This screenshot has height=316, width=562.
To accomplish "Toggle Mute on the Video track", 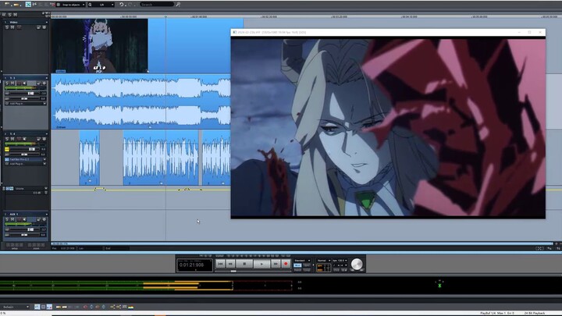I will pyautogui.click(x=12, y=27).
